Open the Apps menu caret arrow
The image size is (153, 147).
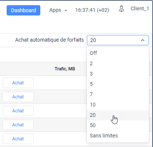[x=66, y=11]
